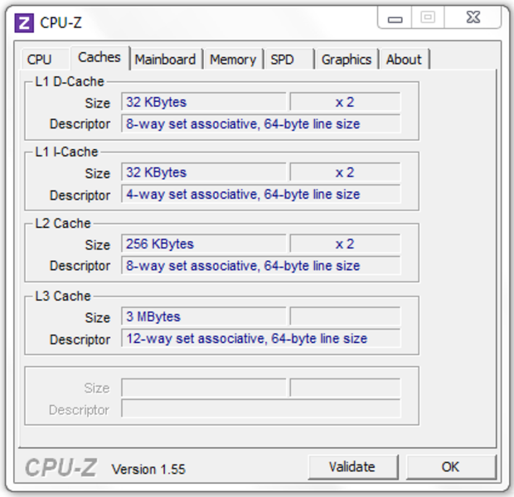Select the L3 12-way descriptor field
The image size is (514, 497).
pos(261,338)
